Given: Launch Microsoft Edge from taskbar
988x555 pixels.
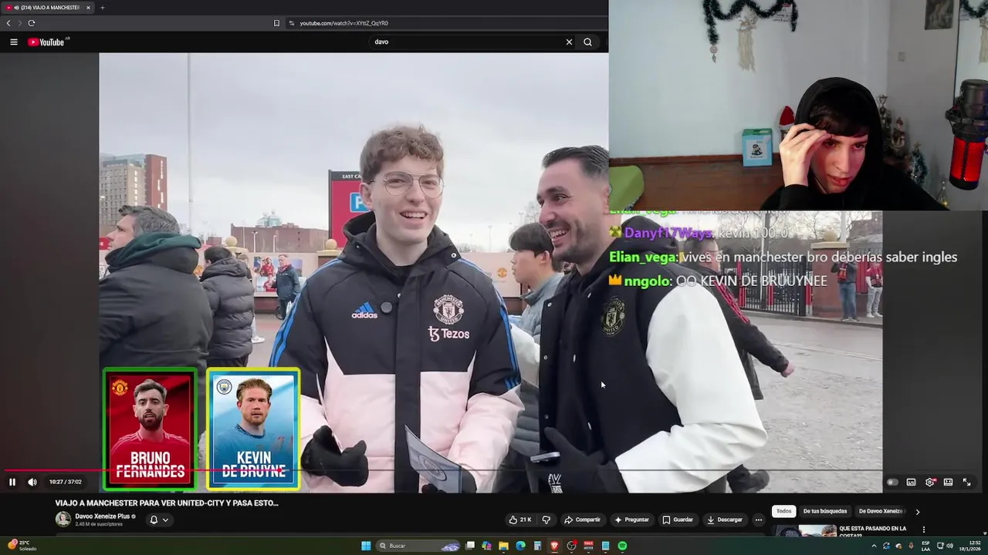Looking at the screenshot, I should (520, 546).
